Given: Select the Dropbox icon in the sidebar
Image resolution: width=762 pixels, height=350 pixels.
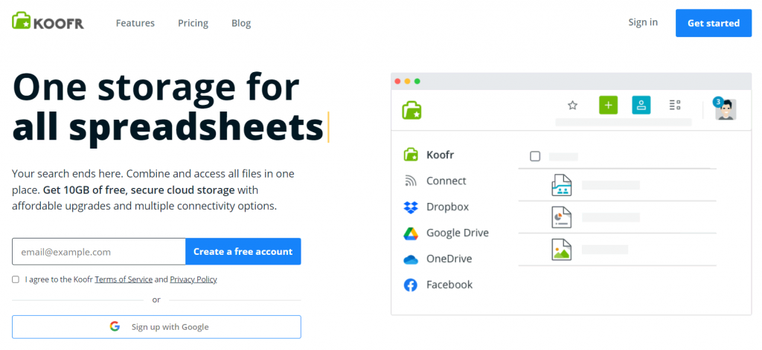Looking at the screenshot, I should coord(411,207).
